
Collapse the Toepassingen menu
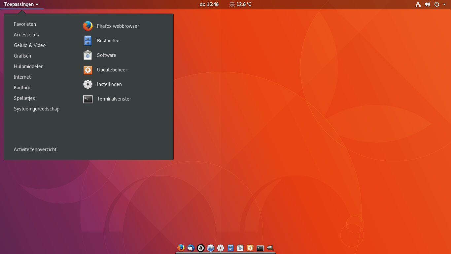(21, 4)
